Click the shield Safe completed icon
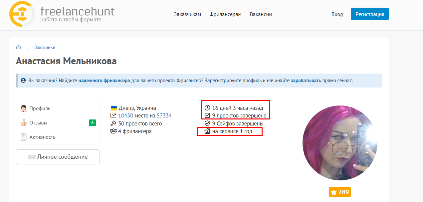Viewport: 423px width, 202px height. pos(207,123)
